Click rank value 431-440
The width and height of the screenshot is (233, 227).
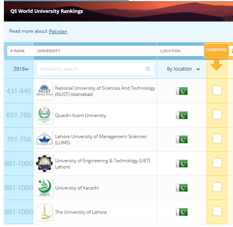tap(19, 91)
